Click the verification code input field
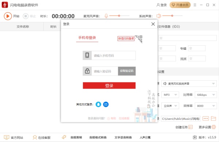219x142 pixels. pyautogui.click(x=105, y=71)
